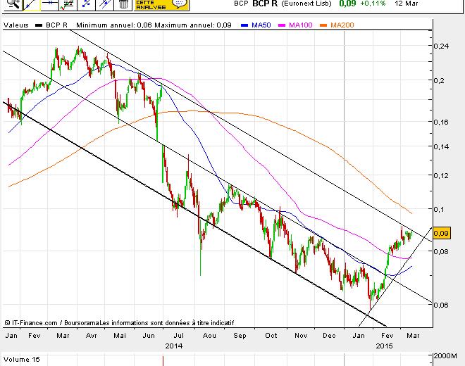
Task: Click the magenta MA100 color swatch
Action: pyautogui.click(x=282, y=25)
